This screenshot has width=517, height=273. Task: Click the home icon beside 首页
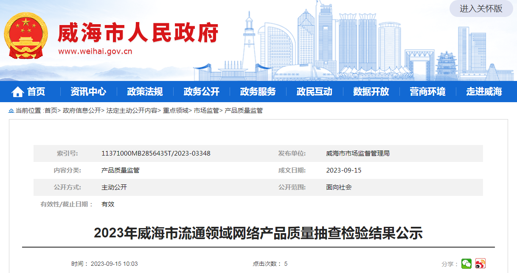coord(17,92)
